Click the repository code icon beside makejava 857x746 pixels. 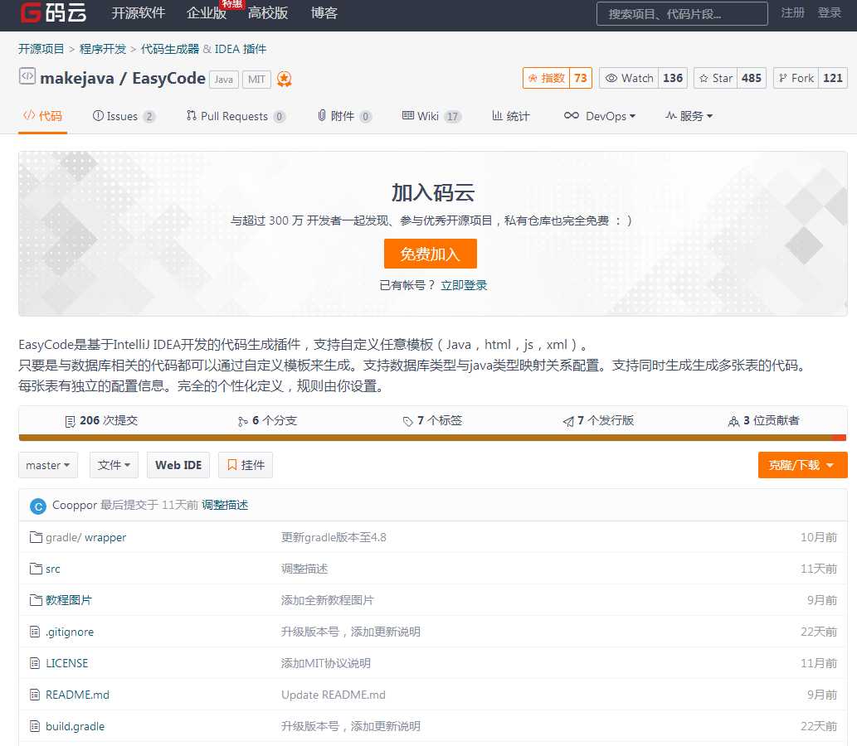tap(27, 75)
